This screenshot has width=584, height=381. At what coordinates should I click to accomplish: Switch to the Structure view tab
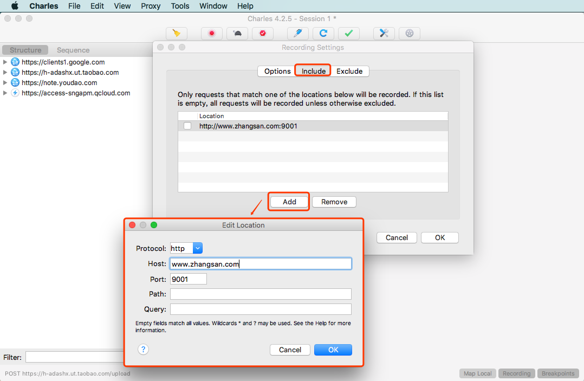[25, 50]
